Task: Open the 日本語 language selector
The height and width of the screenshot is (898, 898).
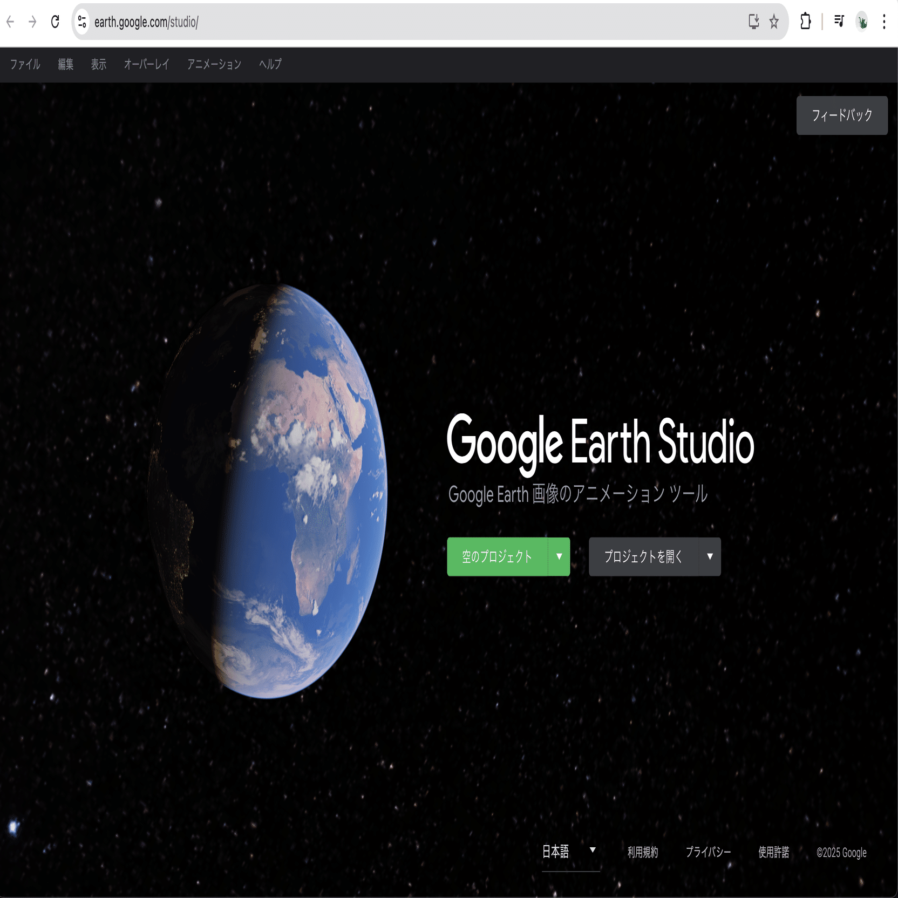Action: coord(570,852)
